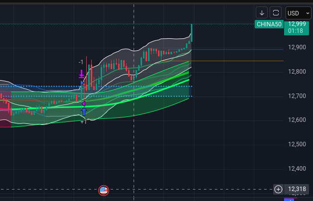313x201 pixels.
Task: Click the blue right-pointing triangle marker
Action: 82,83
